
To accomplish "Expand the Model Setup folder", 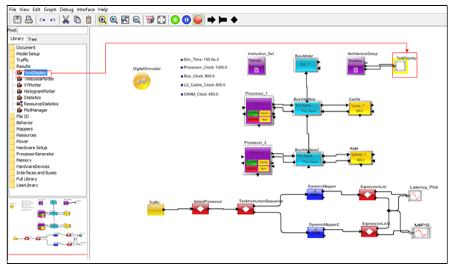I will 28,54.
